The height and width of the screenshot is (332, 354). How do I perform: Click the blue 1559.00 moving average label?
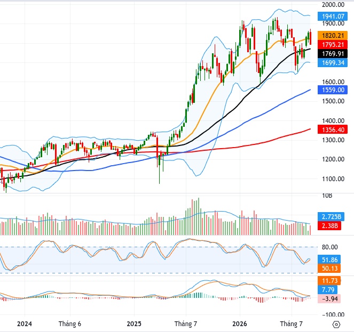point(332,90)
